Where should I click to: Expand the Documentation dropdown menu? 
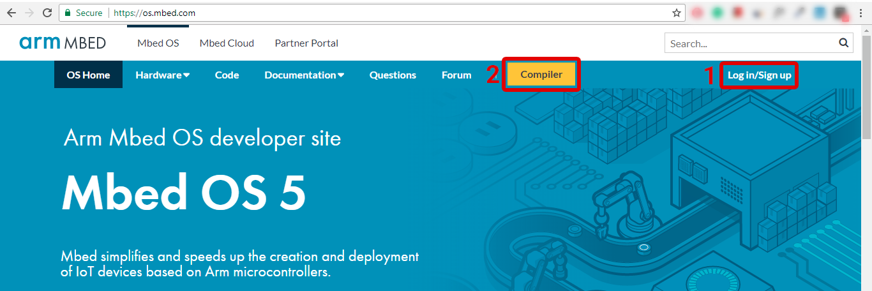click(x=304, y=75)
